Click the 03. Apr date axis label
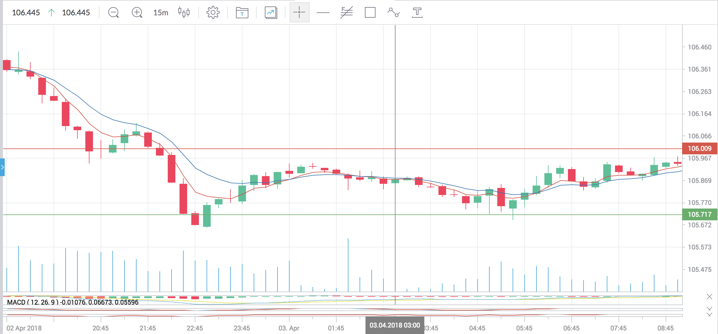 pyautogui.click(x=289, y=328)
